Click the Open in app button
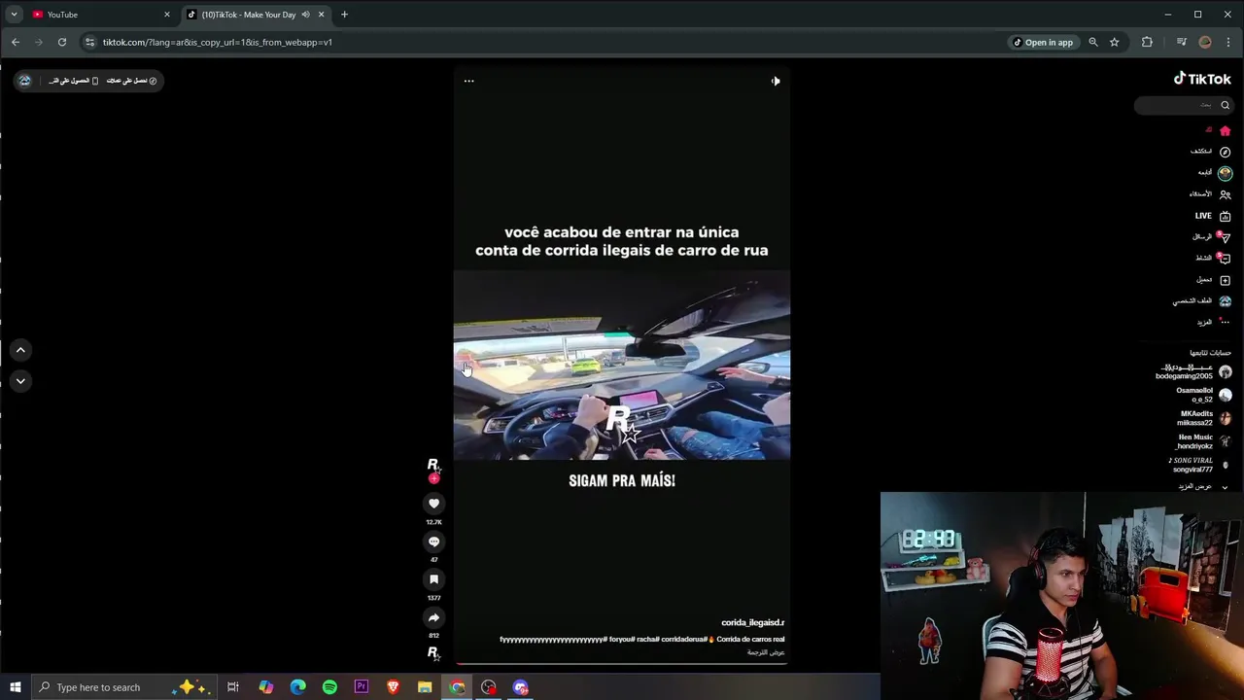 (x=1044, y=42)
